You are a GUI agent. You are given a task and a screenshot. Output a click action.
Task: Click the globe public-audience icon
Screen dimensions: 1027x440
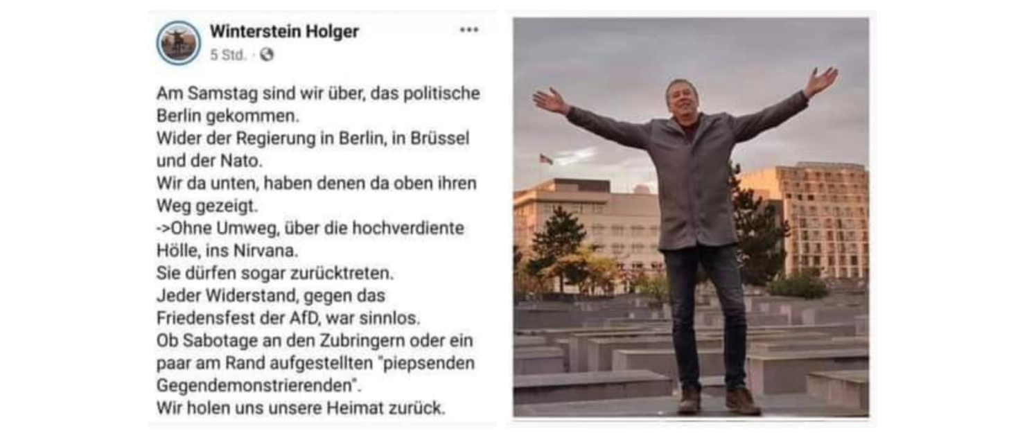click(267, 55)
